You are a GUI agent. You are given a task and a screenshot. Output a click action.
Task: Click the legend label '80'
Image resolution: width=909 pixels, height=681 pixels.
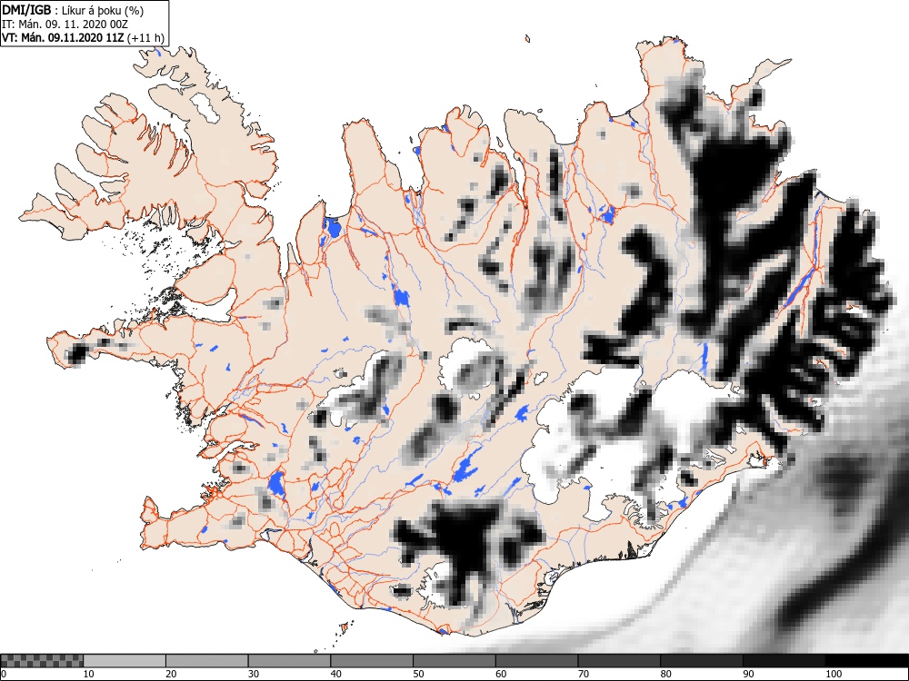pos(665,674)
